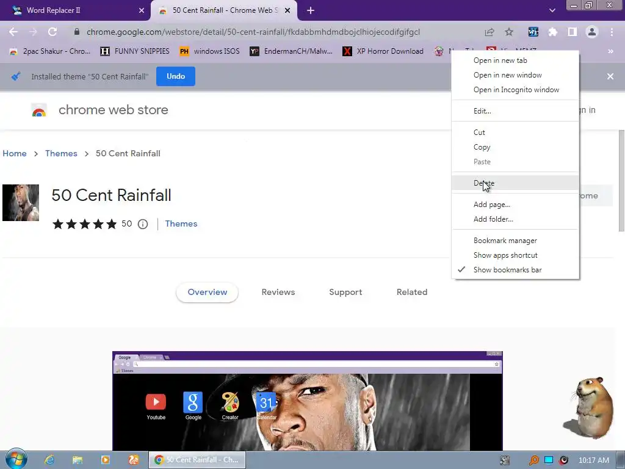
Task: Choose Open in new window
Action: pos(515,75)
